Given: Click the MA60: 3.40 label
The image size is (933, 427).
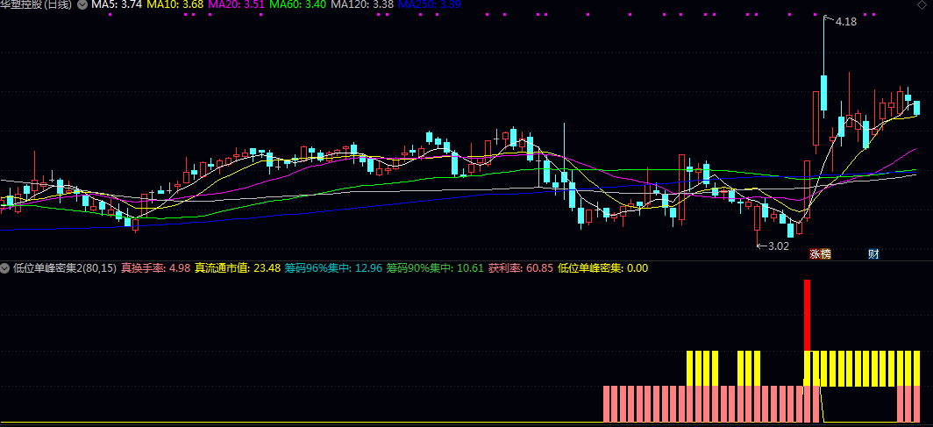Looking at the screenshot, I should [x=299, y=4].
